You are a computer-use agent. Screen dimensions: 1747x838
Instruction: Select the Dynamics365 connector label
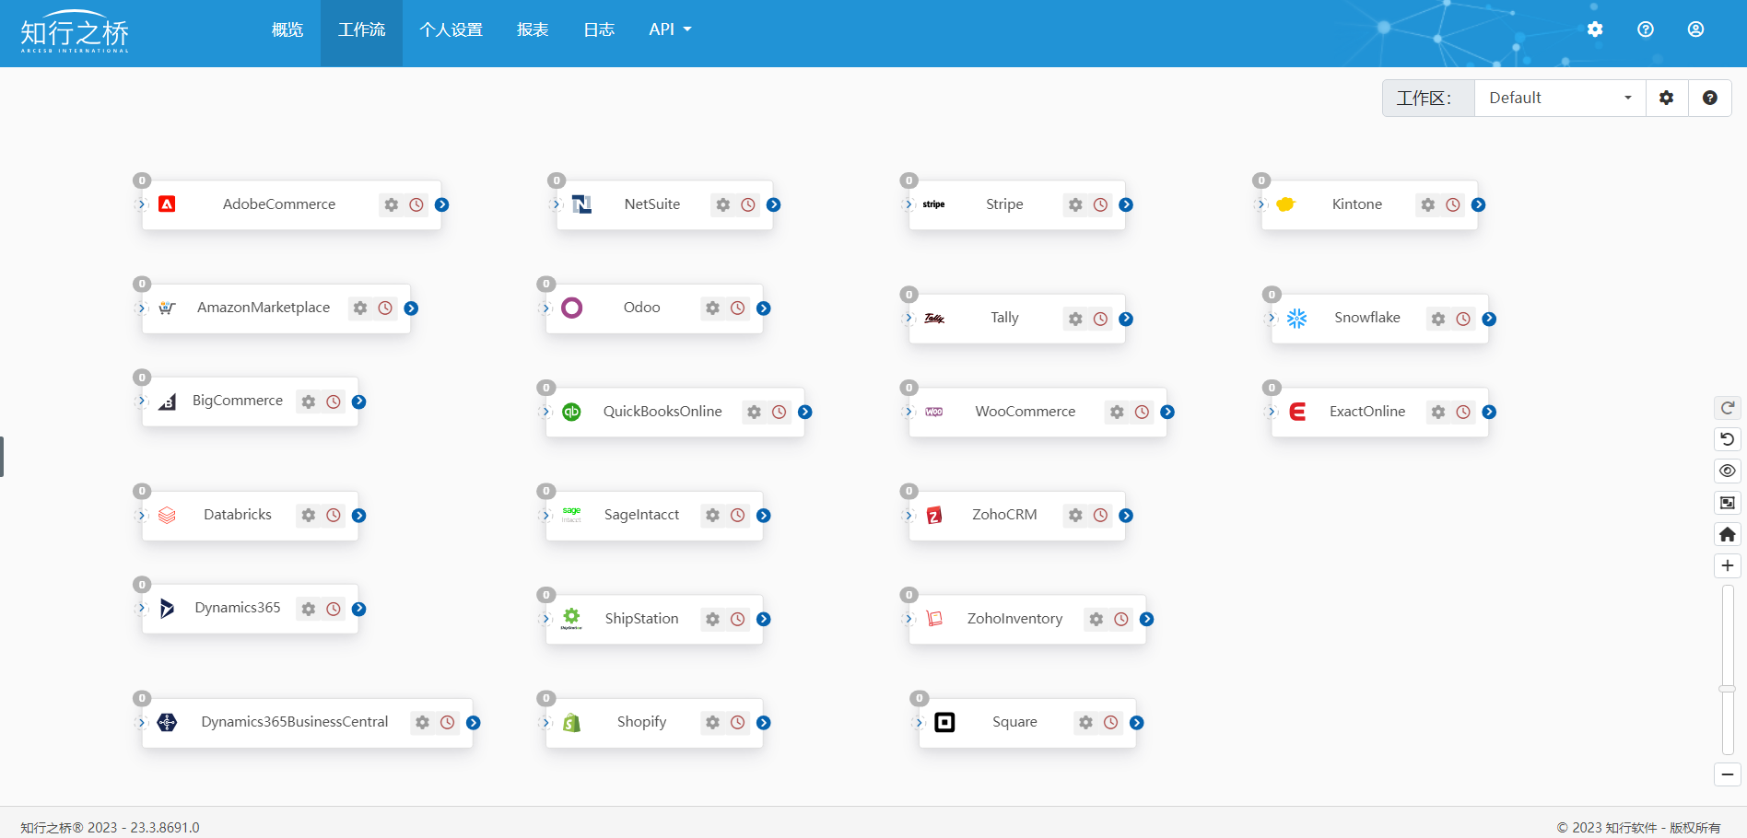238,608
